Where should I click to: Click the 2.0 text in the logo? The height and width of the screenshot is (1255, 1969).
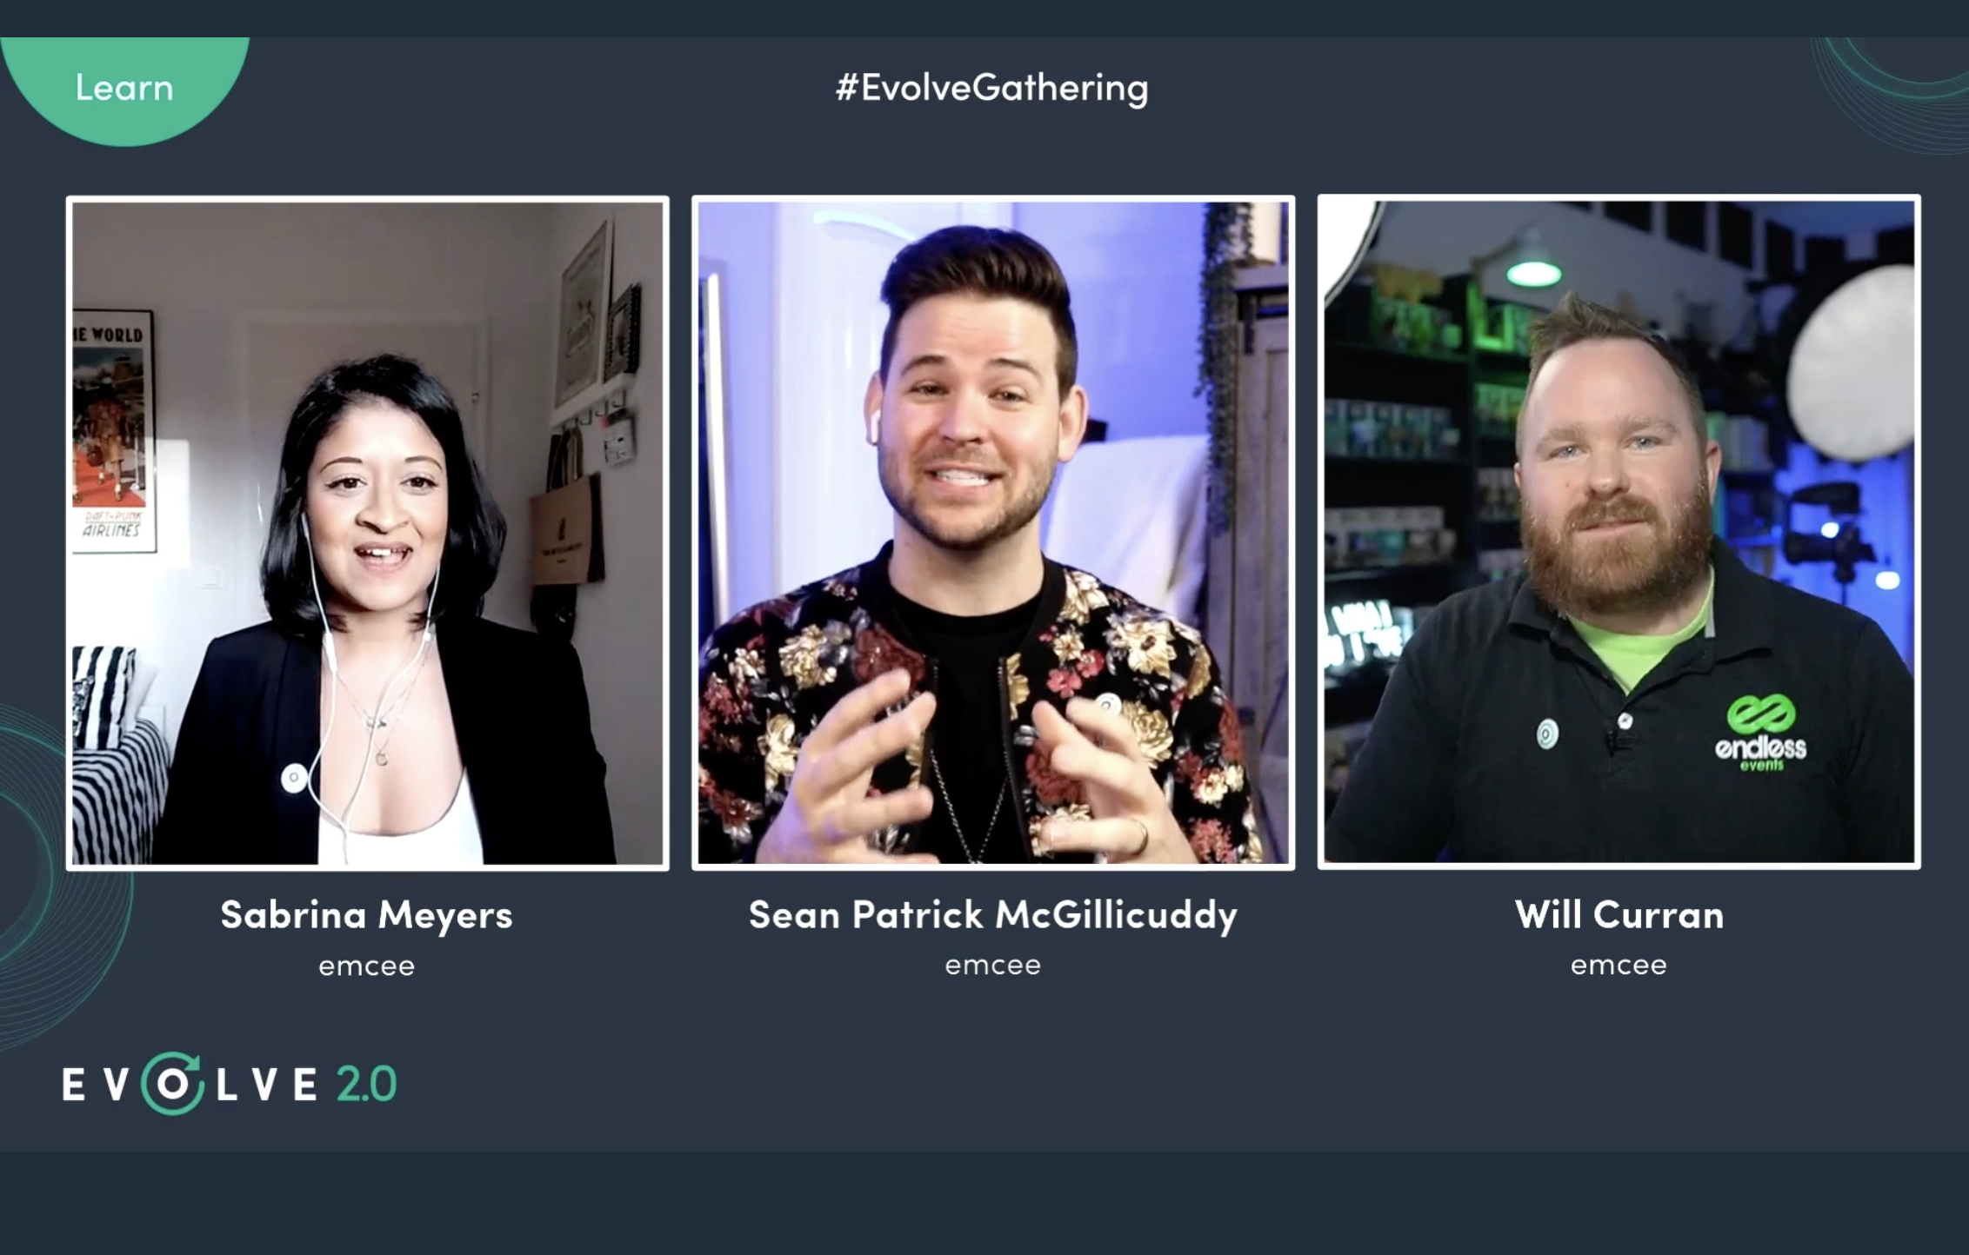365,1085
